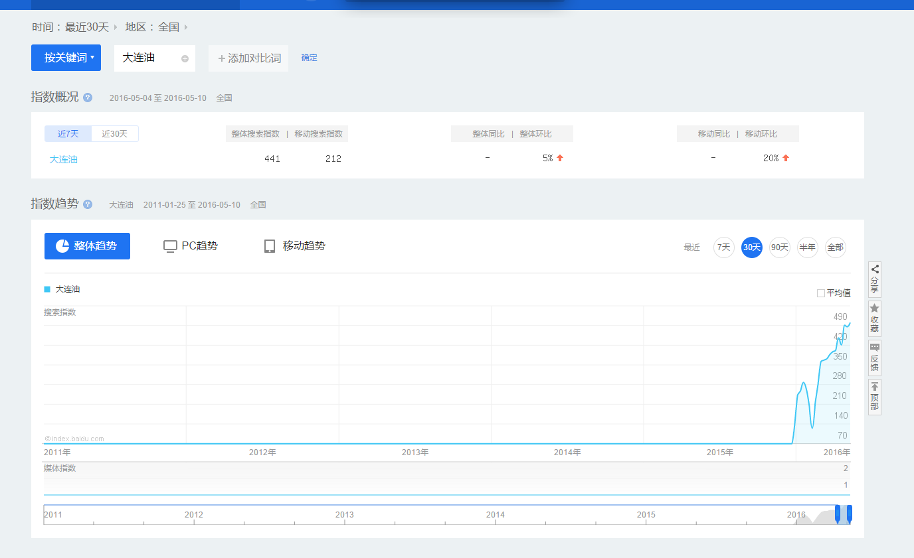
Task: Click right handle of timeline range slider
Action: [850, 514]
